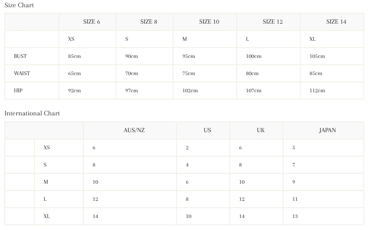The height and width of the screenshot is (230, 369).
Task: Click the 100cm bust measurement cell
Action: (x=253, y=56)
